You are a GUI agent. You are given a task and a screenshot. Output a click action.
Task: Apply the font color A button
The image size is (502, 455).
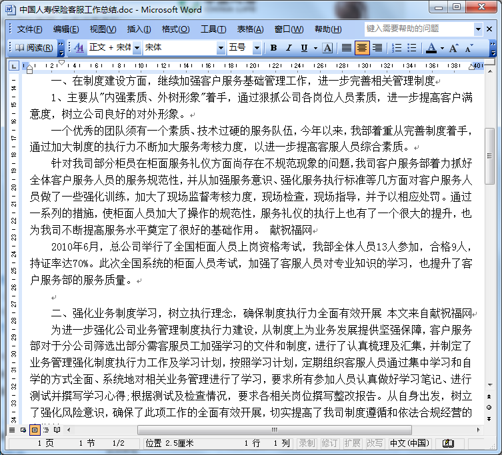click(x=431, y=48)
